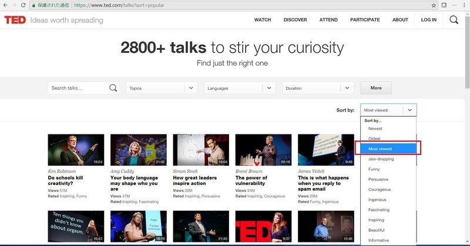The width and height of the screenshot is (470, 246).
Task: Click Ken Robinson talk thumbnail
Action: (x=76, y=150)
